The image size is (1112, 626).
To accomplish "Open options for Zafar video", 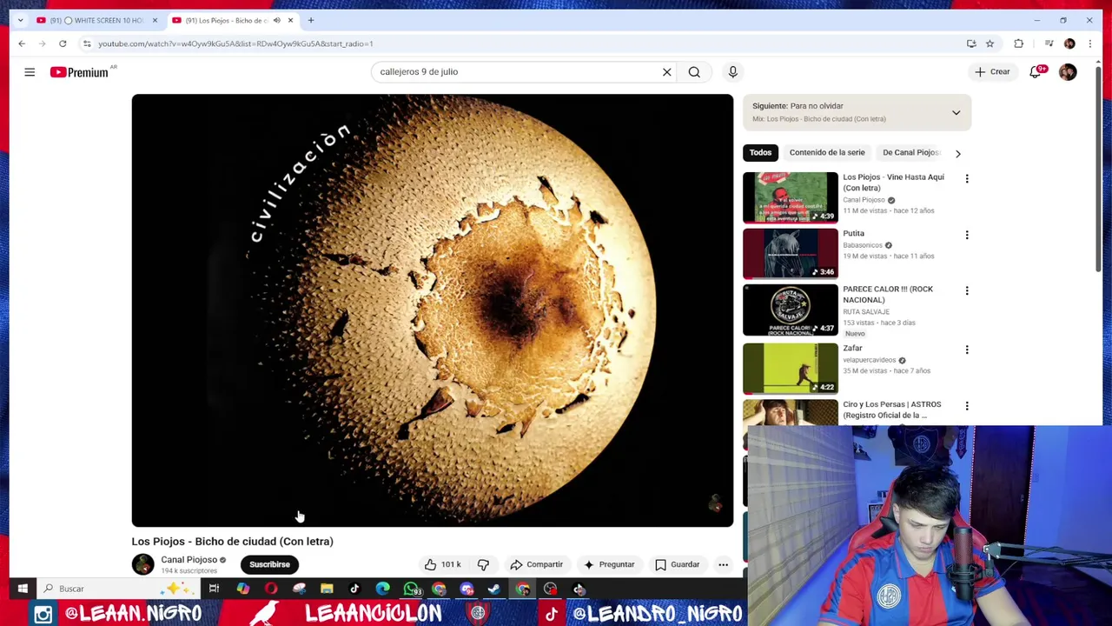I will coord(967,350).
